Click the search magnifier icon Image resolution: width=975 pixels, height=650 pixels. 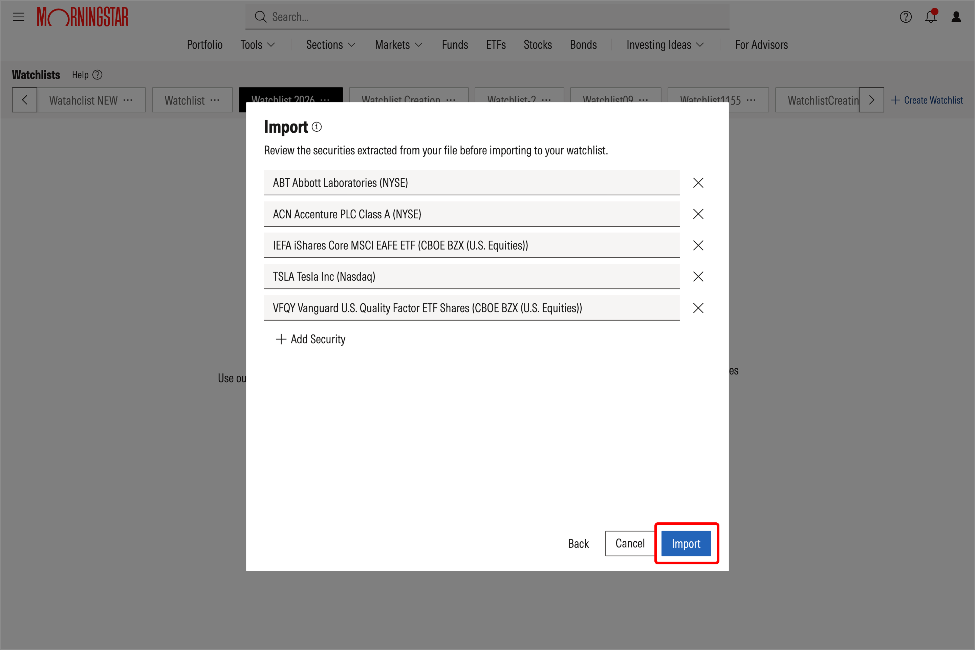coord(260,17)
